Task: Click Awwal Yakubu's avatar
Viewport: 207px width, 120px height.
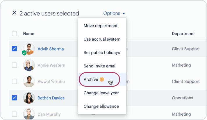Action: point(29,81)
